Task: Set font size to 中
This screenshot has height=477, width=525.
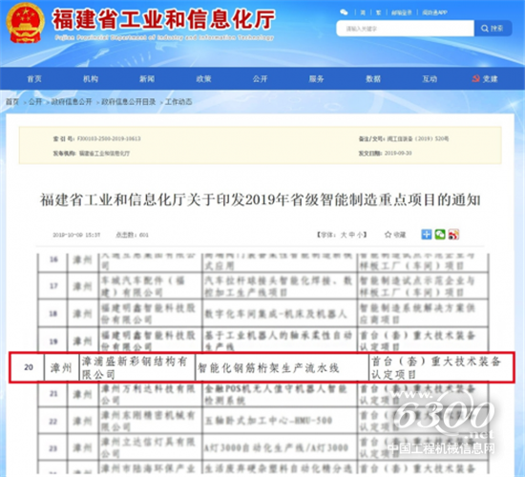Action: coord(351,235)
